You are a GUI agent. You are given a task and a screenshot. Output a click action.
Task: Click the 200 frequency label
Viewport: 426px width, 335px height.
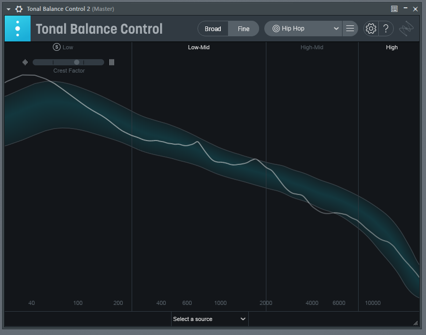(x=118, y=303)
